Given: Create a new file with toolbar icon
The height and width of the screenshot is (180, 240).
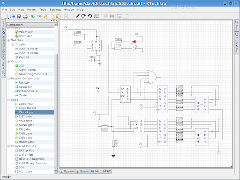Looking at the screenshot, I should tap(6, 16).
